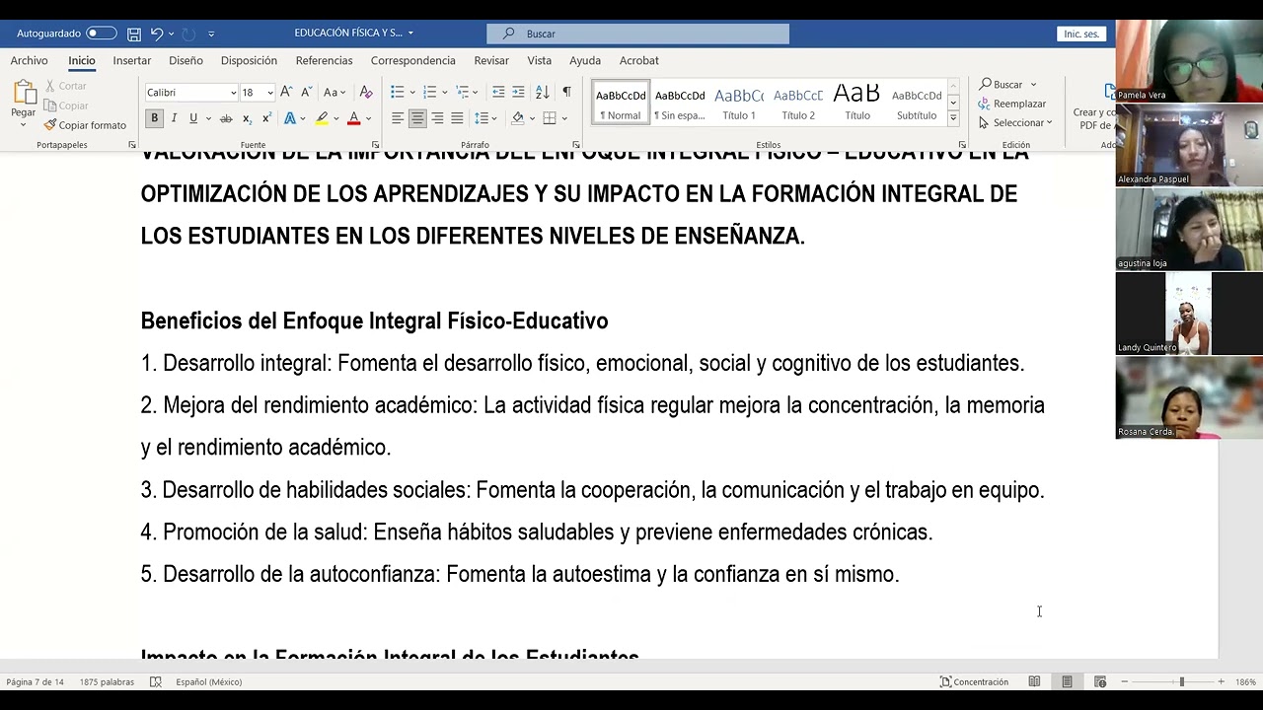1263x710 pixels.
Task: Align text right
Action: [437, 118]
